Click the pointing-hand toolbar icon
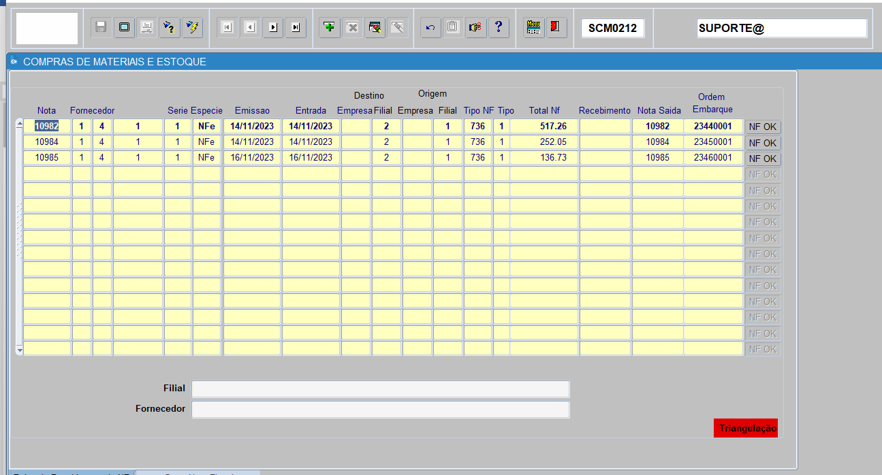This screenshot has width=882, height=475. tap(475, 27)
